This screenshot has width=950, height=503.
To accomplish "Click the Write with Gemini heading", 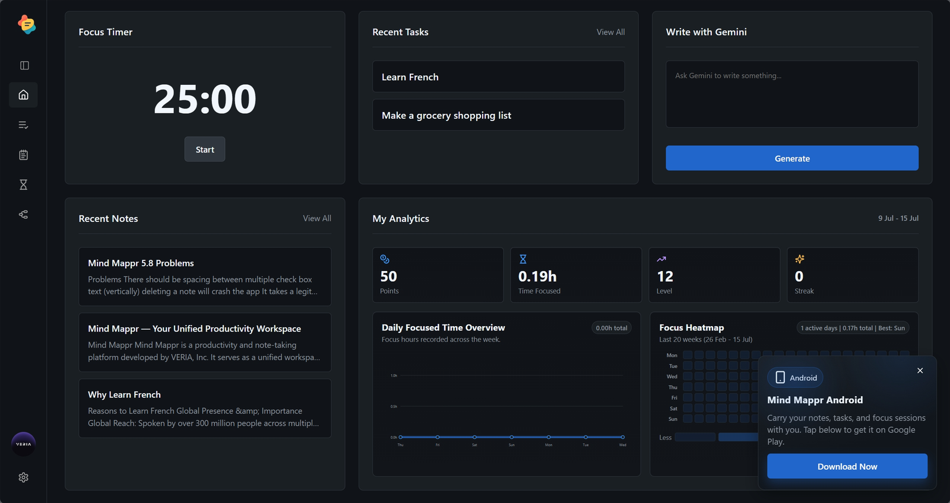I will click(707, 32).
